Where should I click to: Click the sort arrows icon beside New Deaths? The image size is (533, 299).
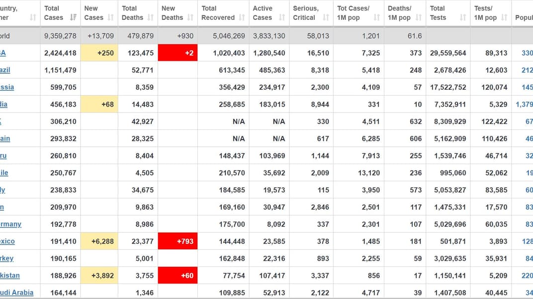(190, 17)
